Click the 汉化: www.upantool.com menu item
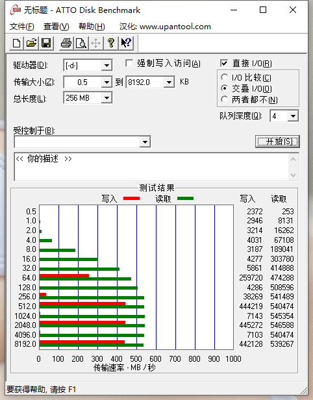Screen dimensions: 313x400 tap(165, 27)
